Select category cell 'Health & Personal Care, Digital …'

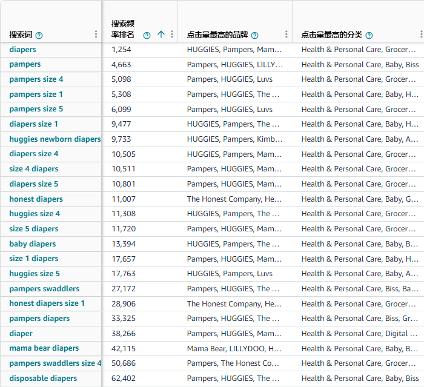[359, 334]
